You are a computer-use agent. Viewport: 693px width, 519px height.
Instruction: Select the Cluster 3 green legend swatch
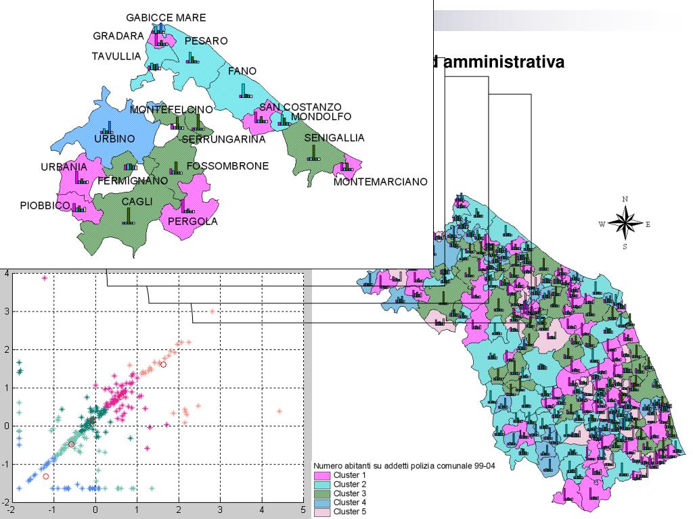[x=321, y=494]
